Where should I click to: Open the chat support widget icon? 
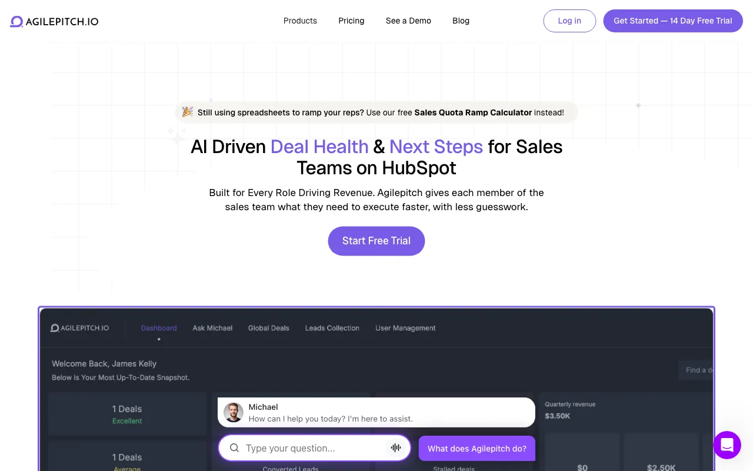[x=727, y=445]
